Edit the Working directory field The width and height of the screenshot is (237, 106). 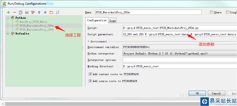coord(180,66)
